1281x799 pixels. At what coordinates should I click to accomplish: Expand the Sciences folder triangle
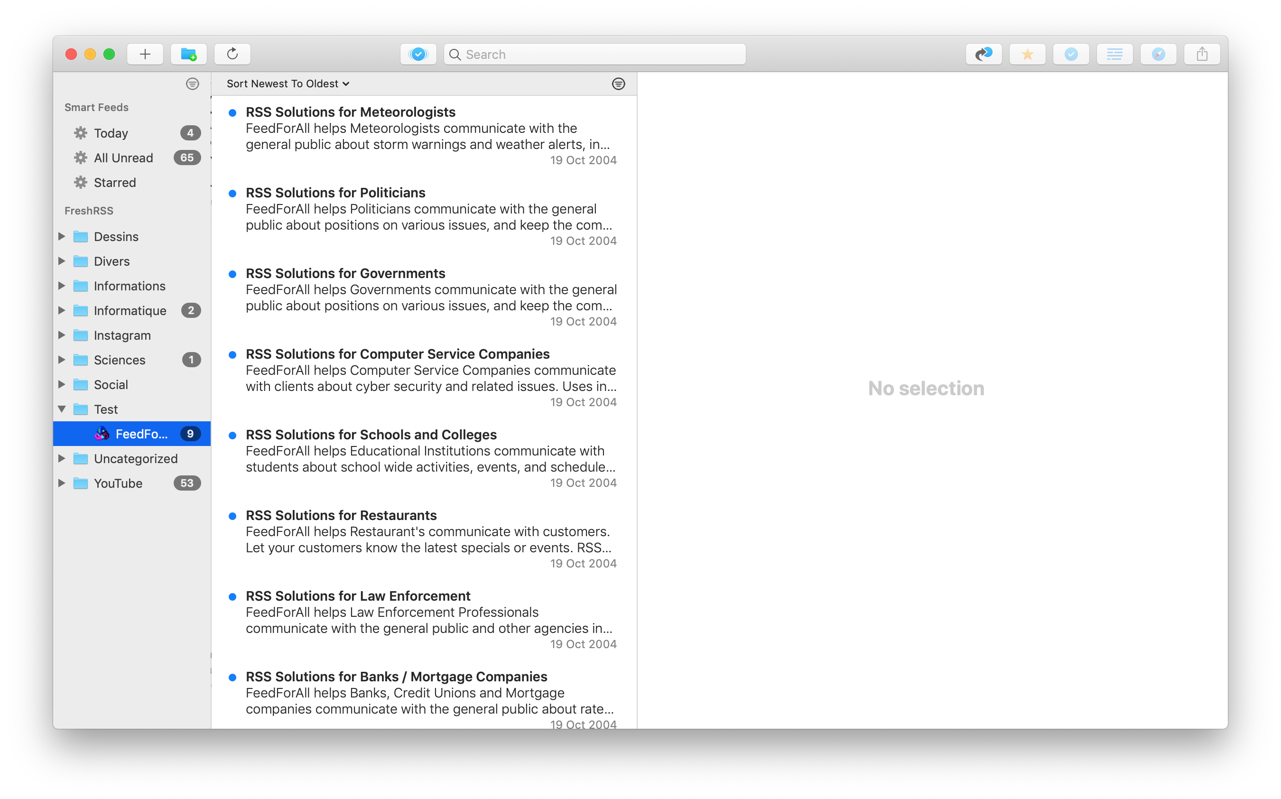(61, 359)
